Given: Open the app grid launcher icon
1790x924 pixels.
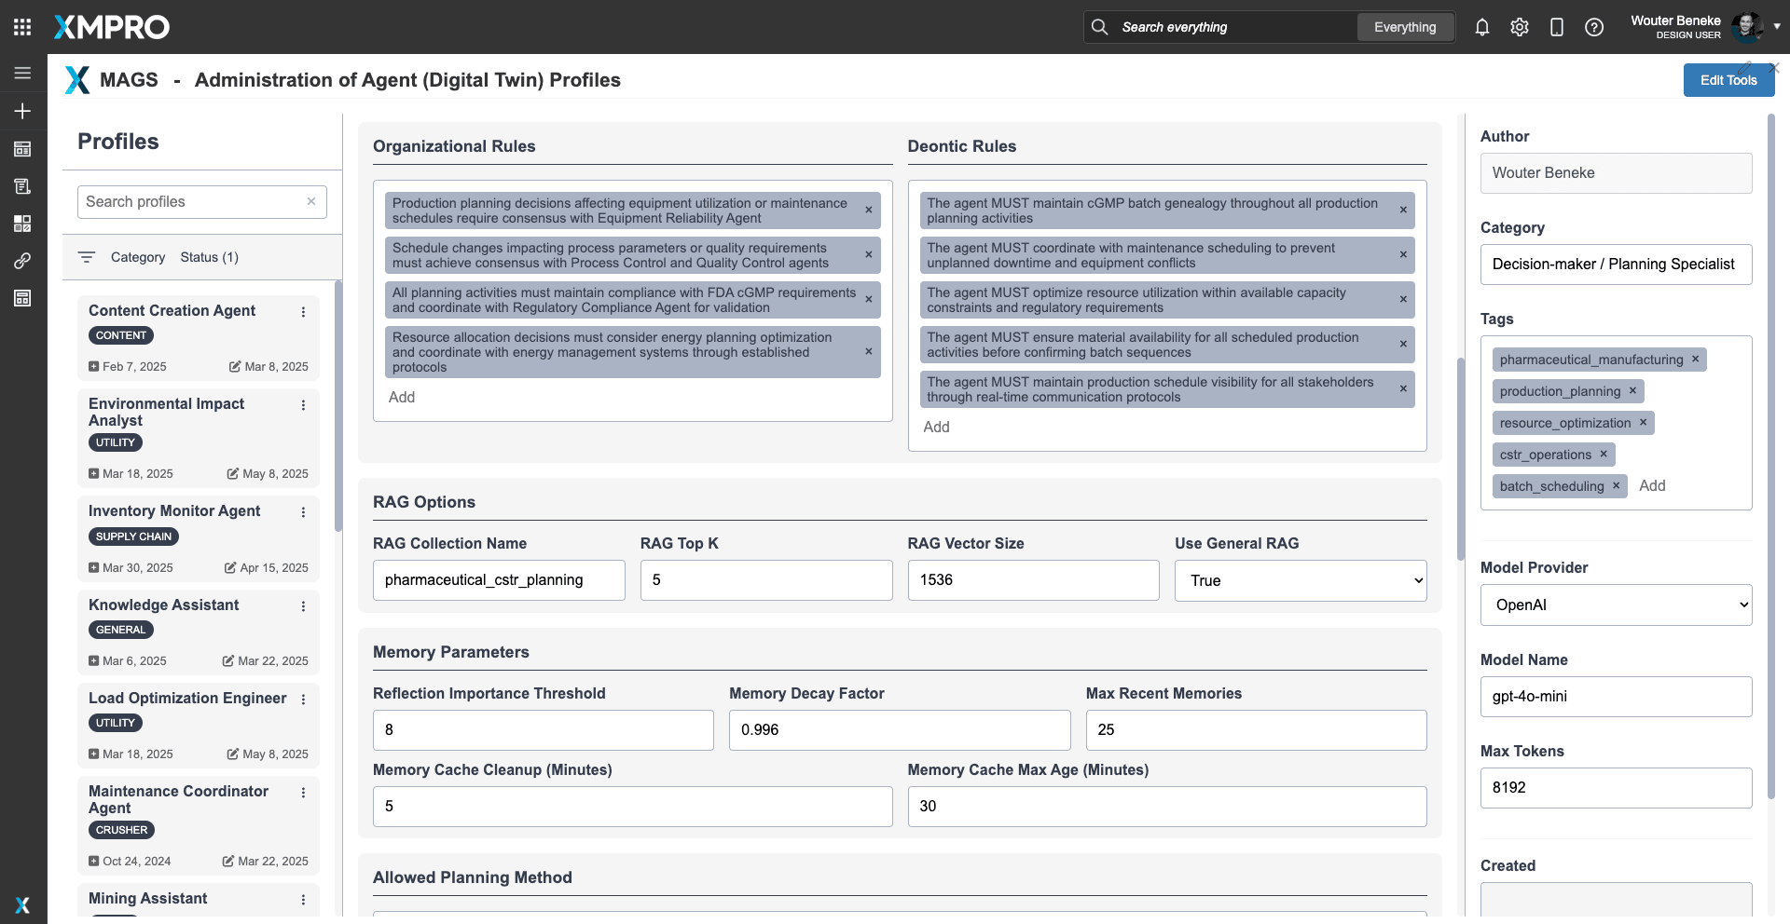Looking at the screenshot, I should [x=22, y=27].
